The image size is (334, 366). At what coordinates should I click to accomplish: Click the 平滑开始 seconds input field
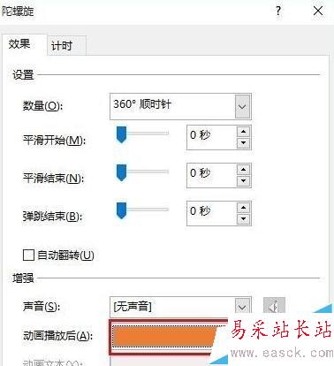pyautogui.click(x=212, y=137)
